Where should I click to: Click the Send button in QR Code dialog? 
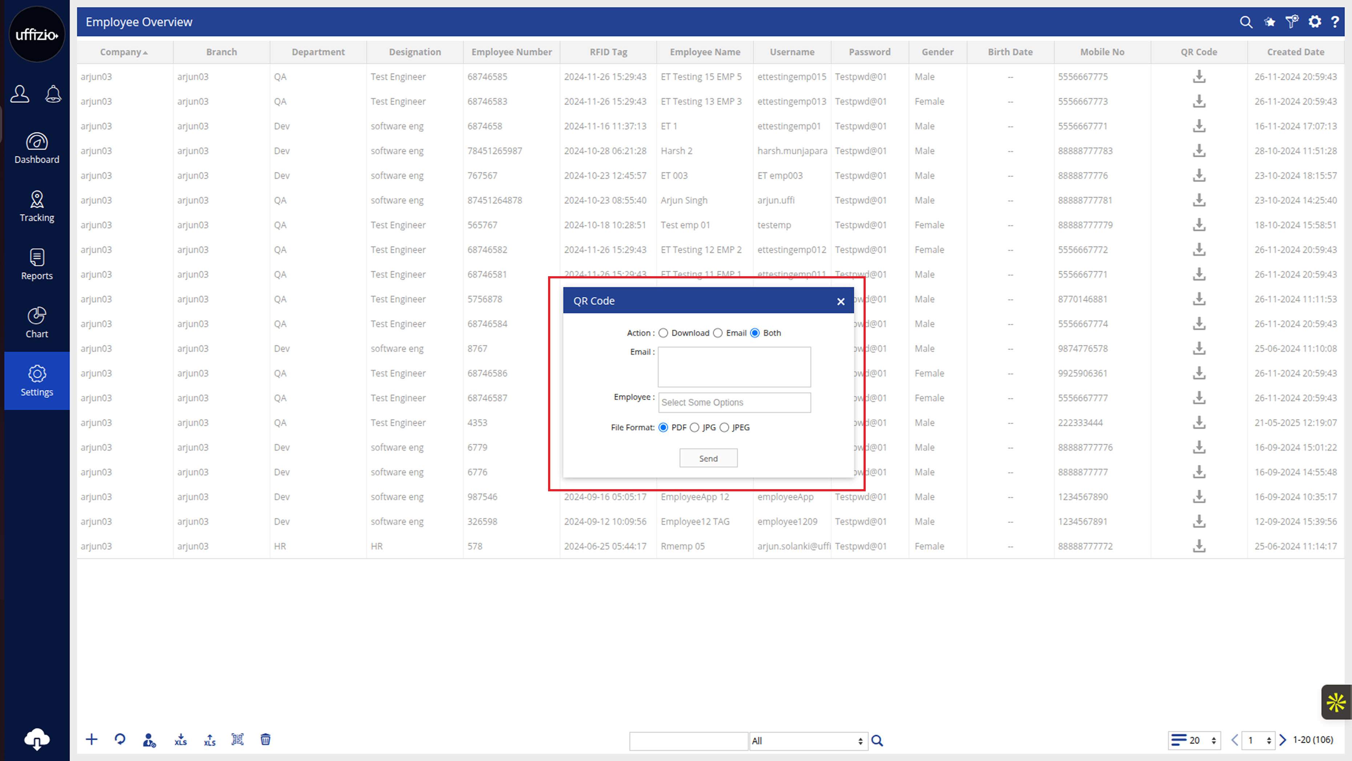[708, 458]
